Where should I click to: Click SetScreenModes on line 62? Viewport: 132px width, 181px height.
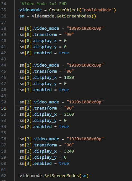point(61,176)
